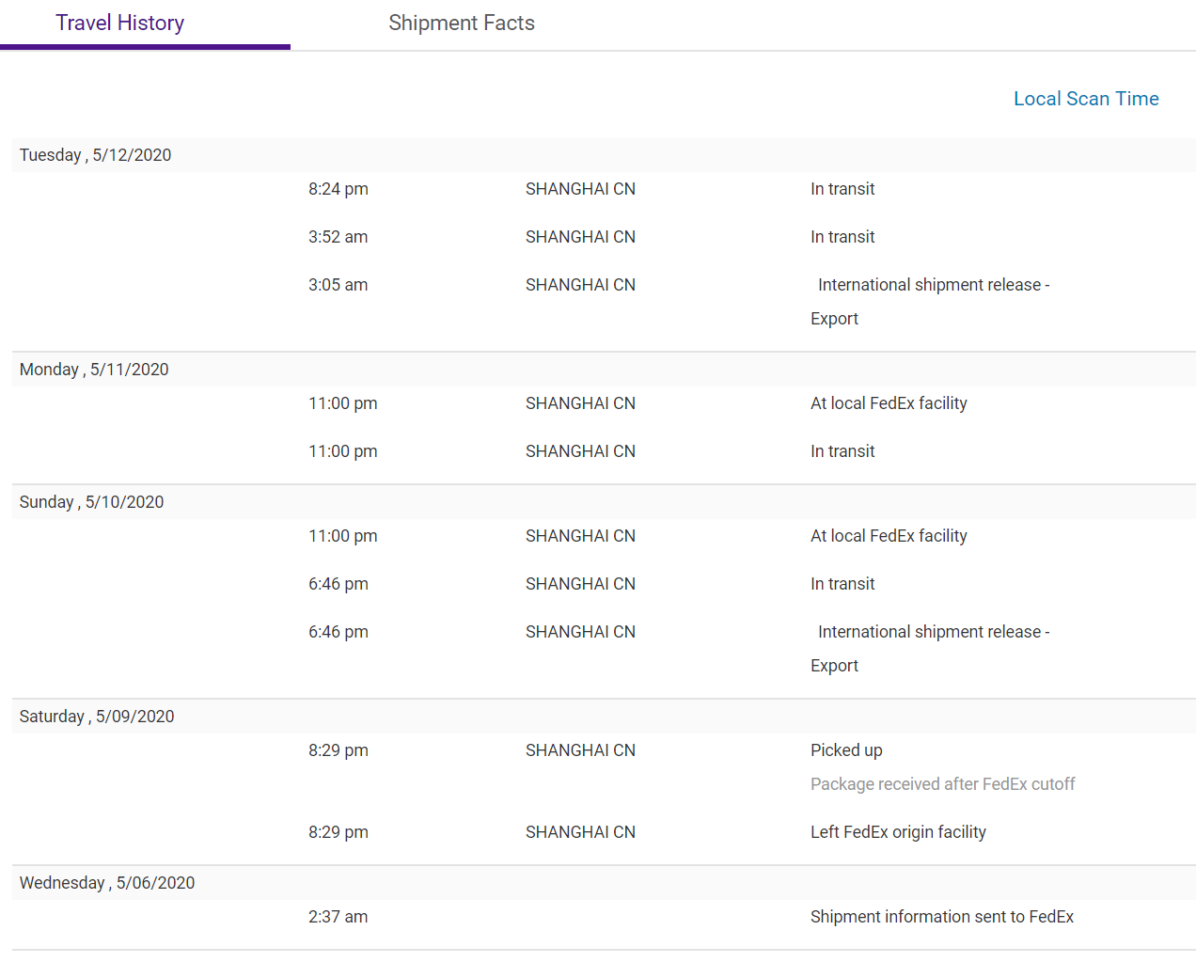Screen dimensions: 1196x962
Task: Select the Travel History tab
Action: pos(120,24)
